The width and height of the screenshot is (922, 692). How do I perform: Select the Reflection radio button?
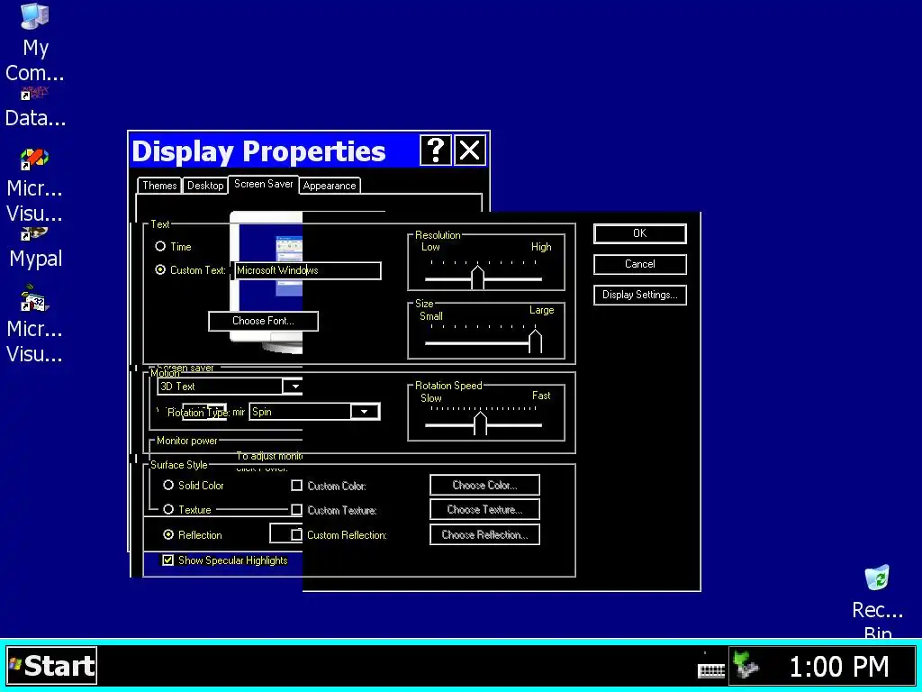168,535
